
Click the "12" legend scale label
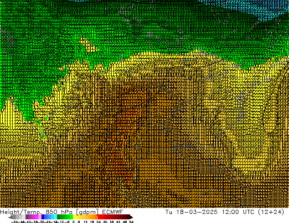[x=86, y=222]
